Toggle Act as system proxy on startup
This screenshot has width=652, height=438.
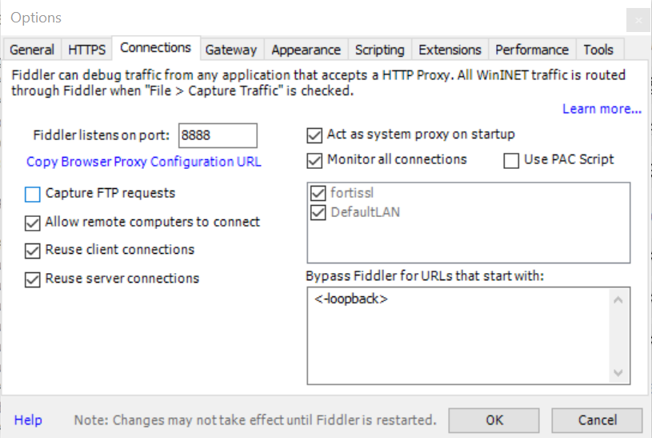click(314, 135)
